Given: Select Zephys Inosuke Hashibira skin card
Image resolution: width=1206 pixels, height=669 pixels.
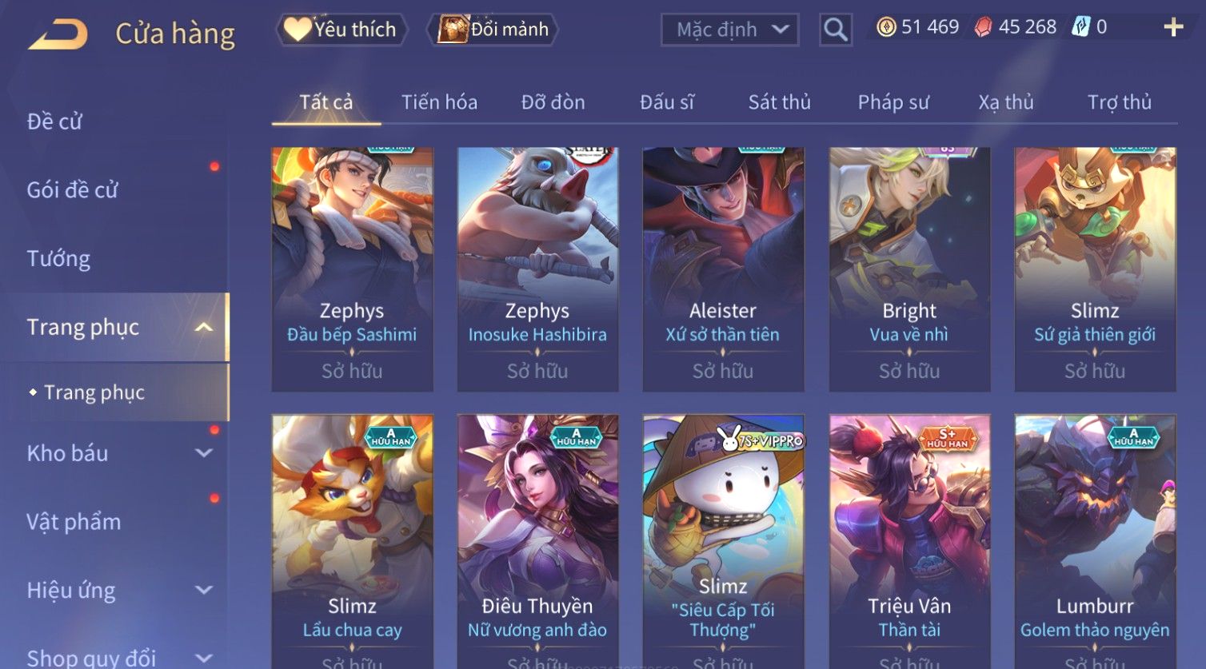Looking at the screenshot, I should pyautogui.click(x=537, y=269).
